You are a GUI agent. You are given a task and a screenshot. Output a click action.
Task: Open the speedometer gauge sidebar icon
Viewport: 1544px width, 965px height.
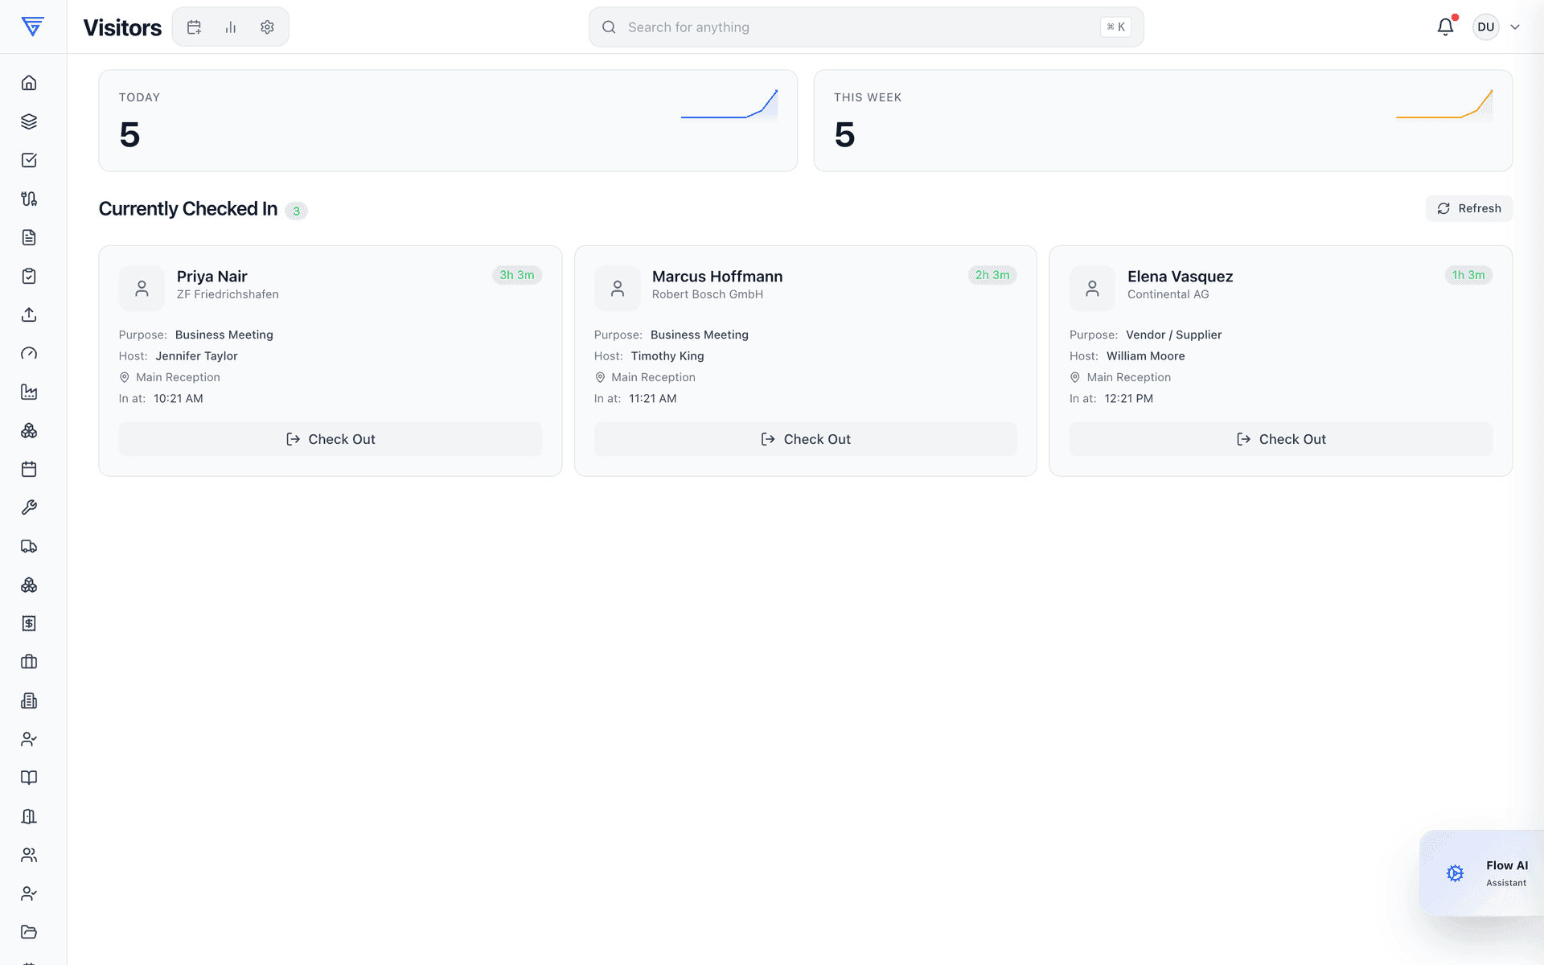pos(29,353)
